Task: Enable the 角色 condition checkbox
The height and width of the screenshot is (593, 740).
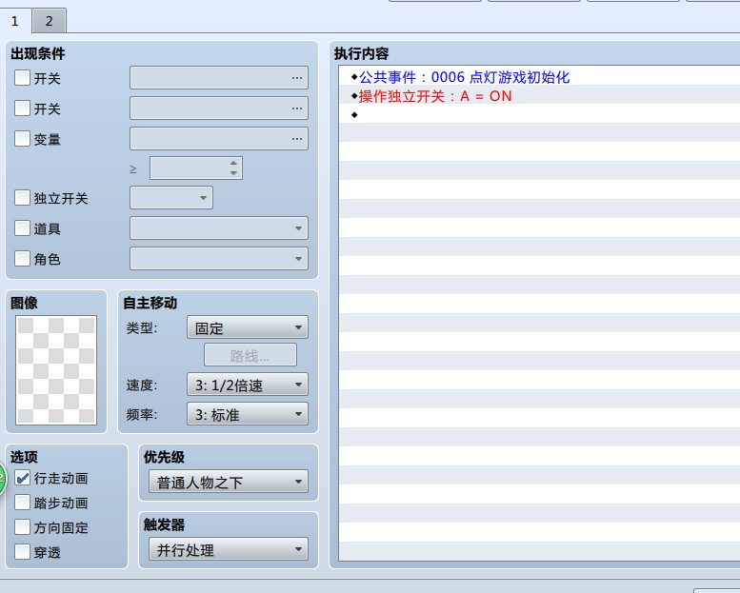Action: point(22,259)
